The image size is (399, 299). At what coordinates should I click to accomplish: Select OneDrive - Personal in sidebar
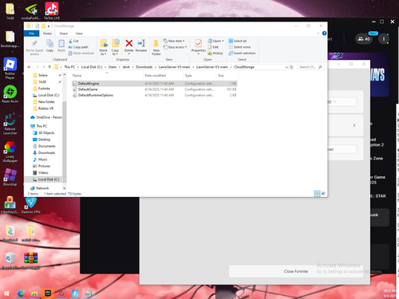pos(46,117)
